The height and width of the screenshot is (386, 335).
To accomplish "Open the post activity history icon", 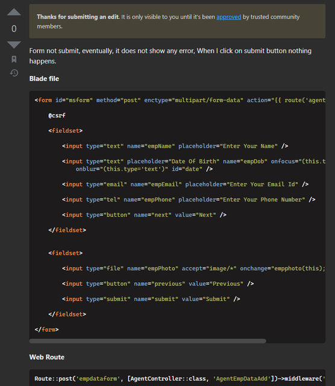I will click(x=14, y=73).
